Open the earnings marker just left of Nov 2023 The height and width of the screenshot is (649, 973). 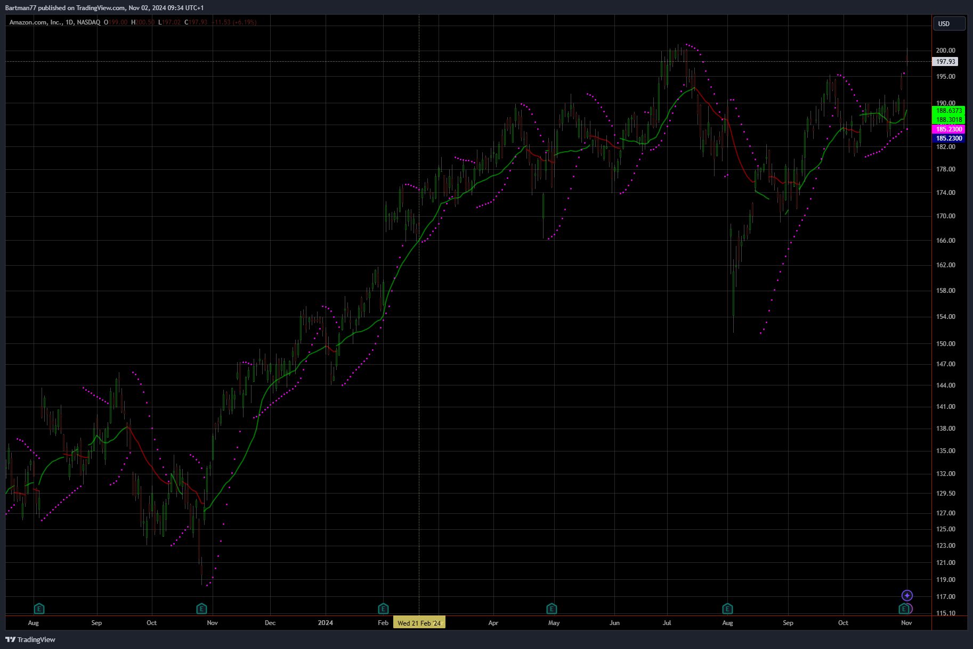[x=201, y=609]
